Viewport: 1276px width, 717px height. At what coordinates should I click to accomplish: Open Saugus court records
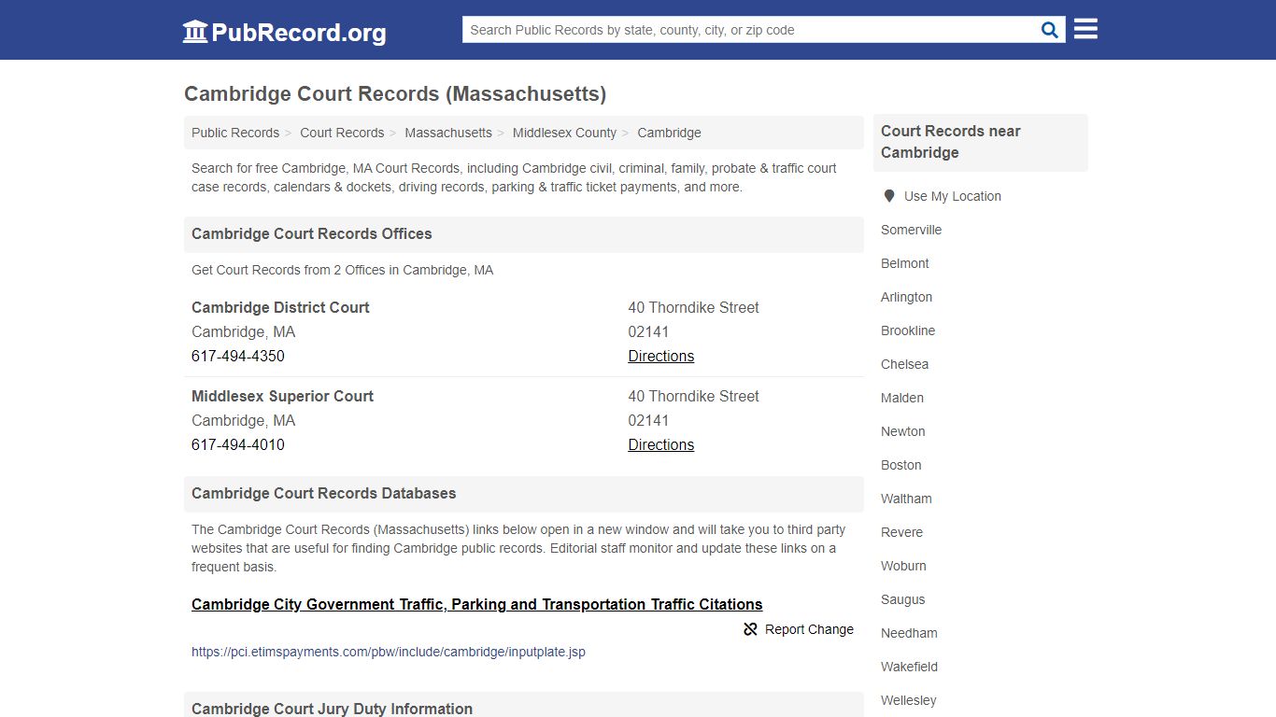tap(902, 599)
